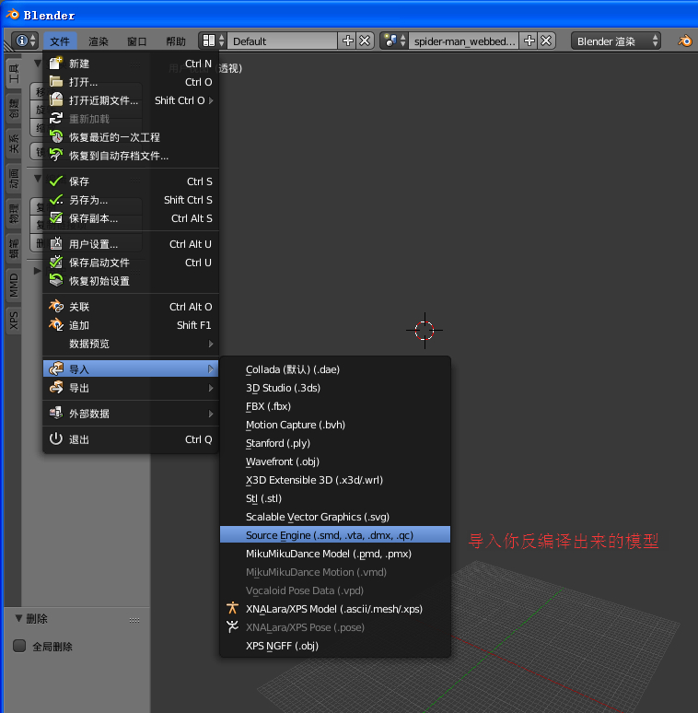Image resolution: width=698 pixels, height=713 pixels.
Task: Import XNALara/XPS Model entry
Action: (x=335, y=609)
